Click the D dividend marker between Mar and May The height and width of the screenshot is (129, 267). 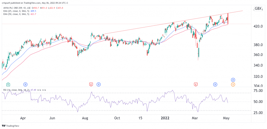pyautogui.click(x=215, y=84)
